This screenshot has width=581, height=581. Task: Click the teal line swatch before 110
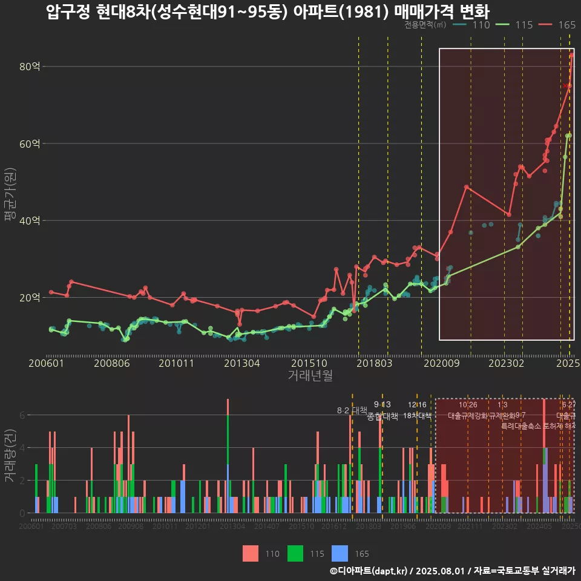(459, 24)
